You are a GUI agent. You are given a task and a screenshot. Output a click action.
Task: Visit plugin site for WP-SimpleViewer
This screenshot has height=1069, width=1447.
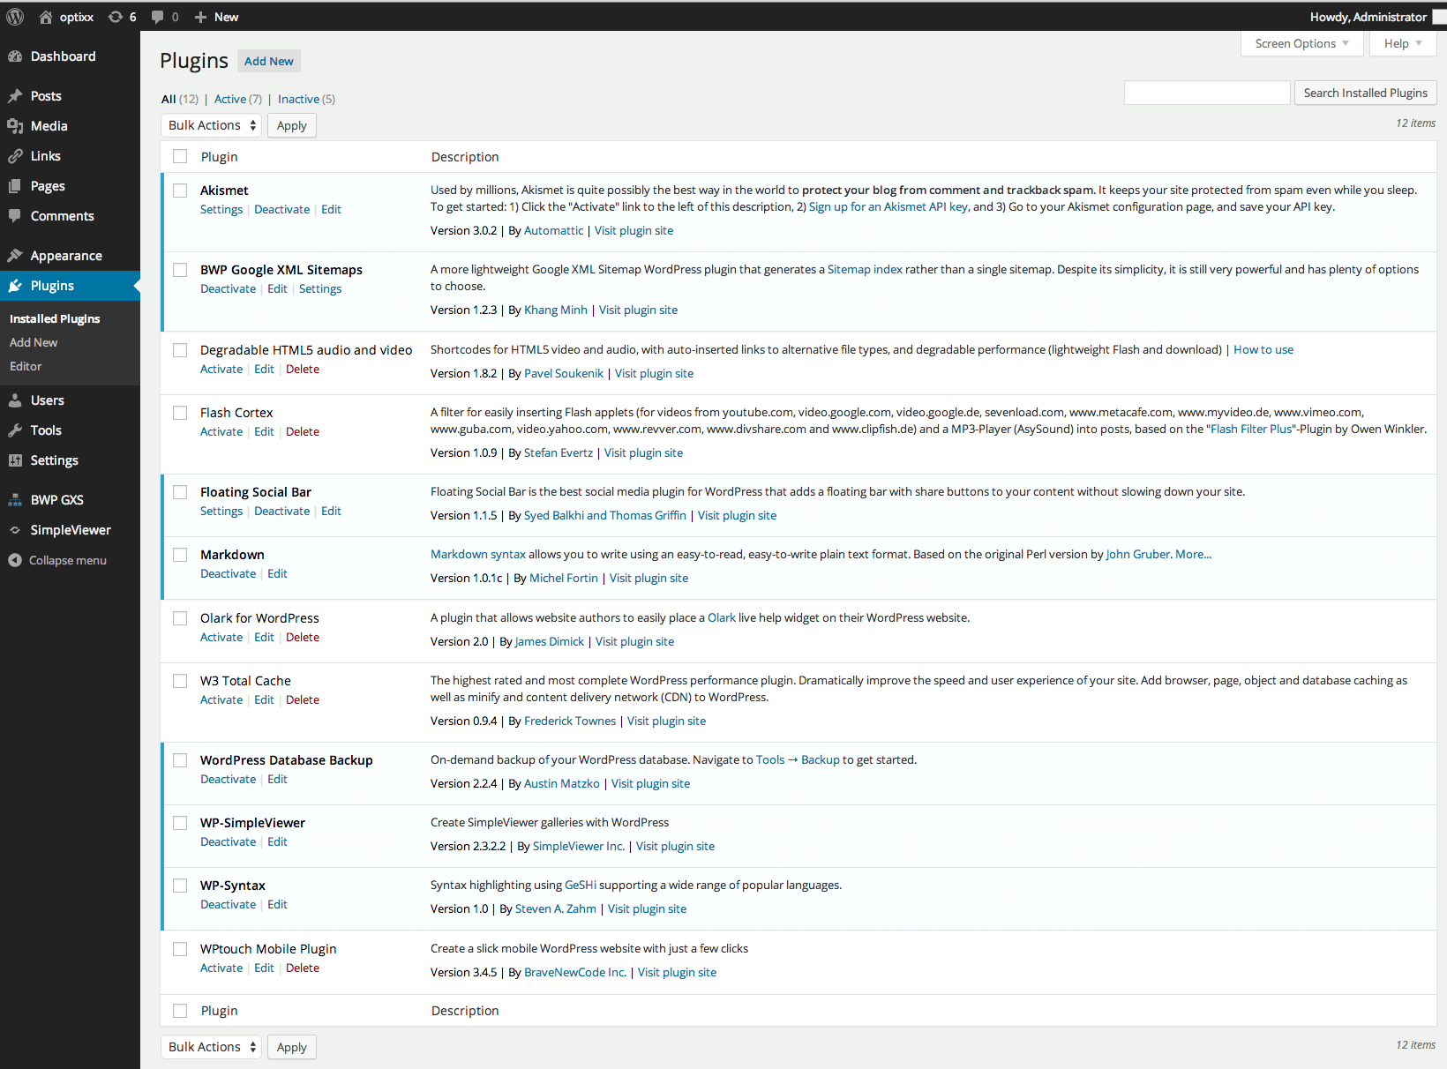676,846
